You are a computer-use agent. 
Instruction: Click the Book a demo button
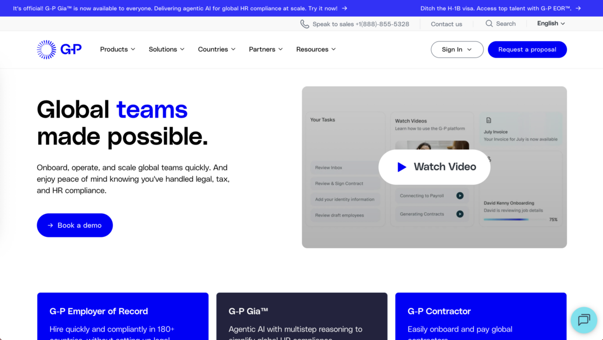[74, 225]
